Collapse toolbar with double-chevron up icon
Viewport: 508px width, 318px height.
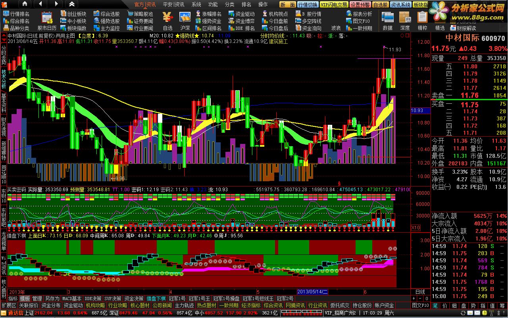pyautogui.click(x=71, y=4)
